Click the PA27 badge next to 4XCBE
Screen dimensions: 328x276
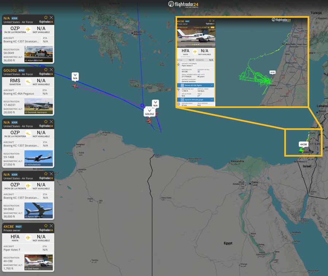coord(19,227)
